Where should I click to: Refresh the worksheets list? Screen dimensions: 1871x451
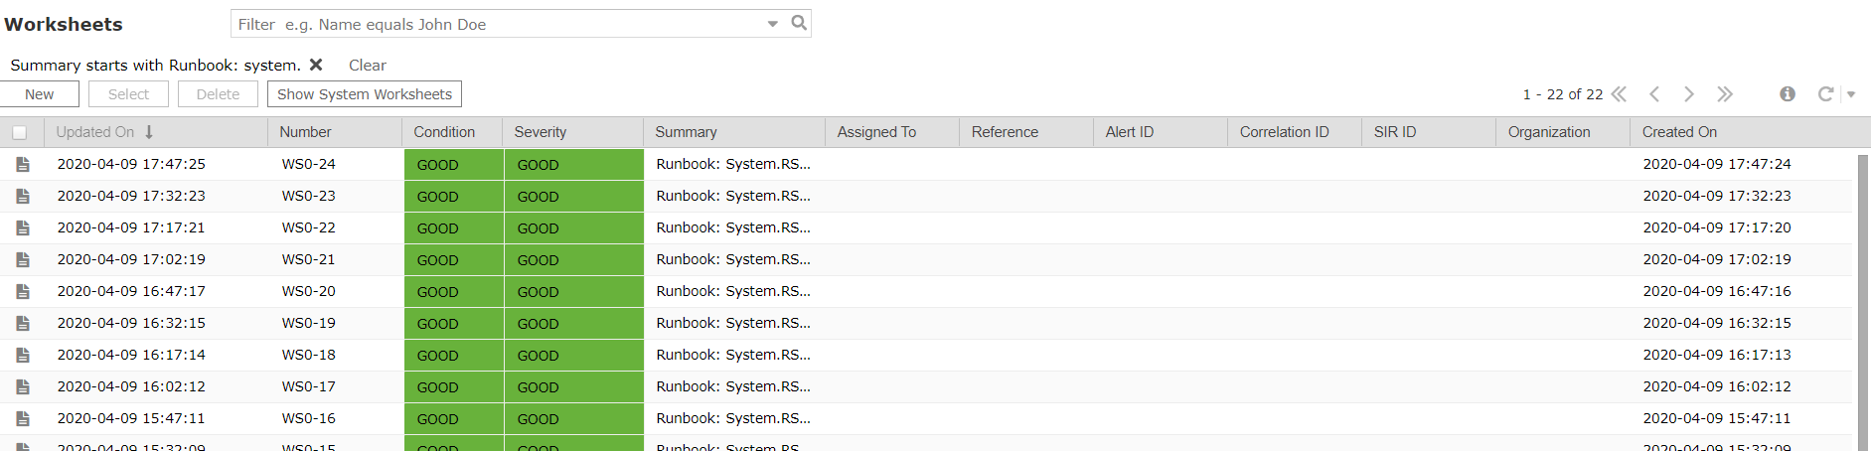1825,94
